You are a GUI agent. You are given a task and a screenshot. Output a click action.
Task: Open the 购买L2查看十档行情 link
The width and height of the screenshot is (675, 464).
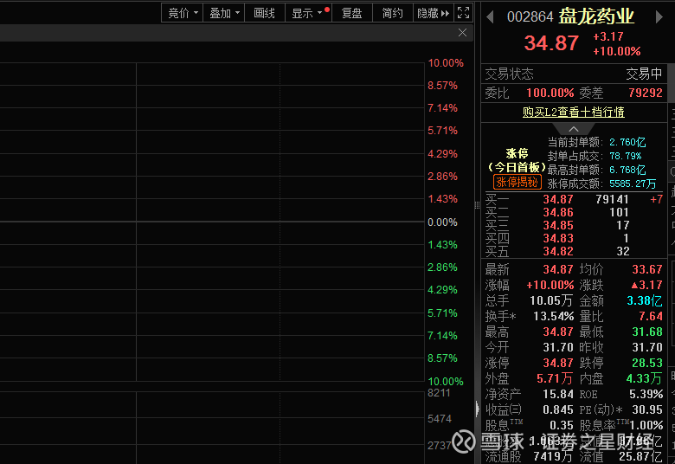point(574,112)
